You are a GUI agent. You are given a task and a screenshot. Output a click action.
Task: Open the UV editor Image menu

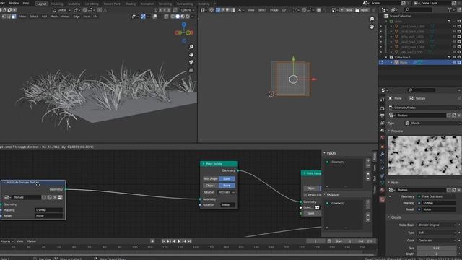[x=274, y=10]
